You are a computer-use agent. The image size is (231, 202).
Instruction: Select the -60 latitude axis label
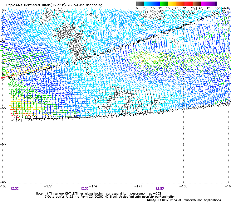point(3,182)
